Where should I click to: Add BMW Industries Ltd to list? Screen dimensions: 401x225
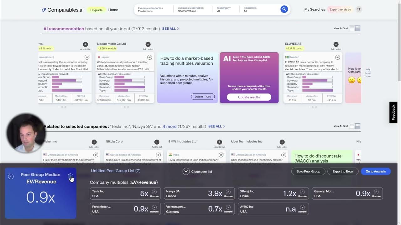[219, 142]
